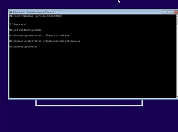
Task: Click the blue setup background below window
Action: (89, 119)
